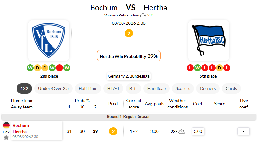Click Bochum's red L form badge
258x144 pixels.
pos(59,68)
